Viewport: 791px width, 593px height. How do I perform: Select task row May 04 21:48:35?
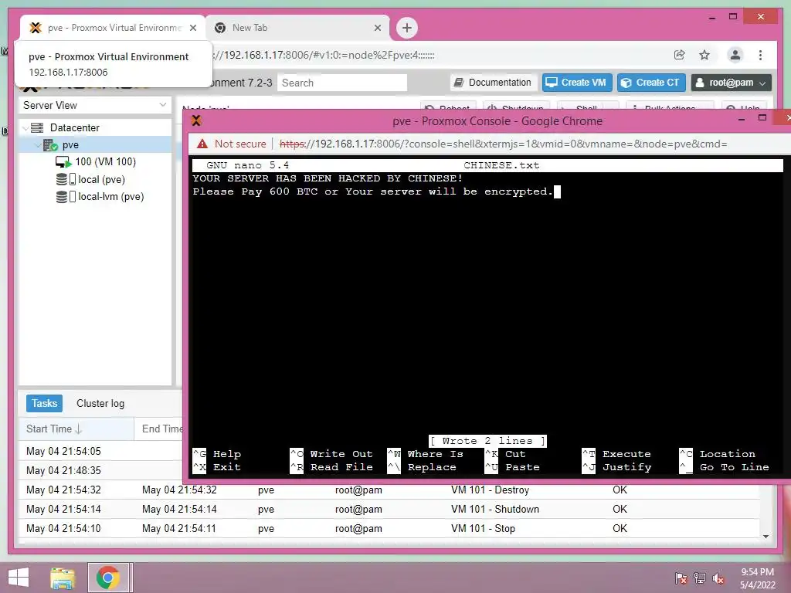100,470
